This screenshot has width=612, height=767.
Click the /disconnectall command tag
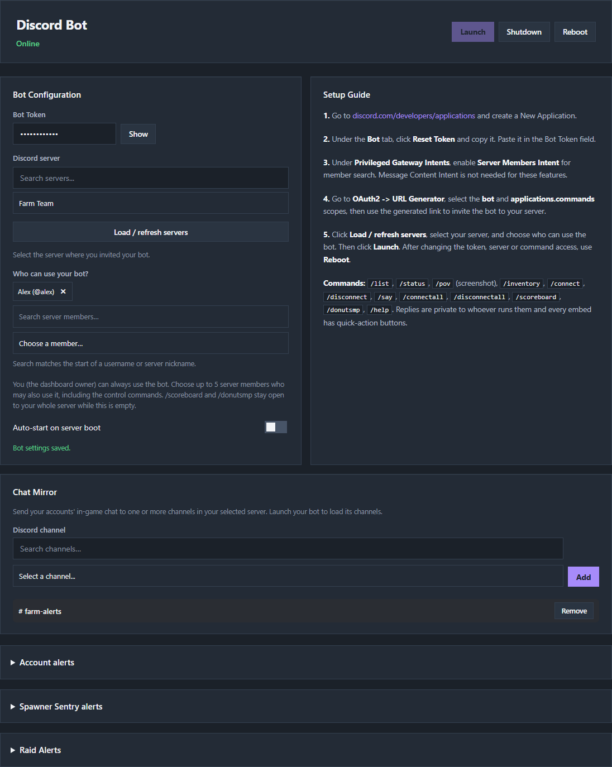click(479, 297)
